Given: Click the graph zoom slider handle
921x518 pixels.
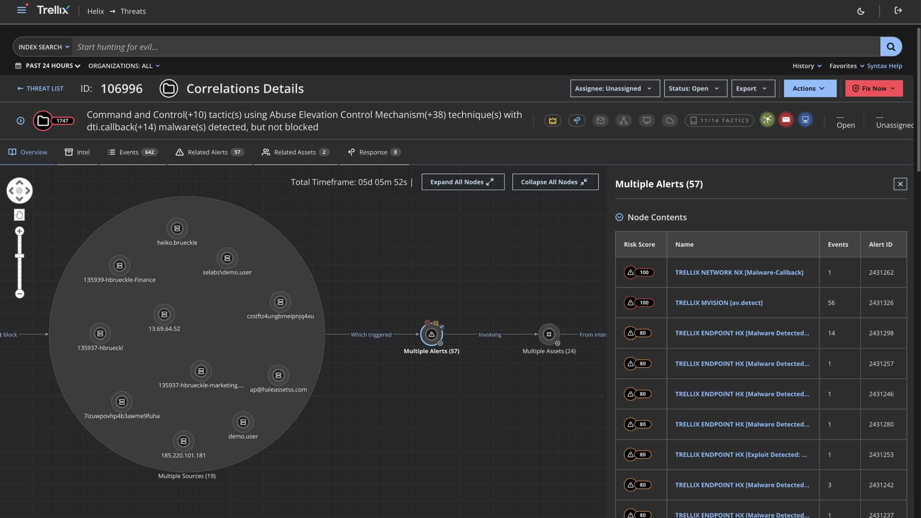Looking at the screenshot, I should tap(19, 256).
